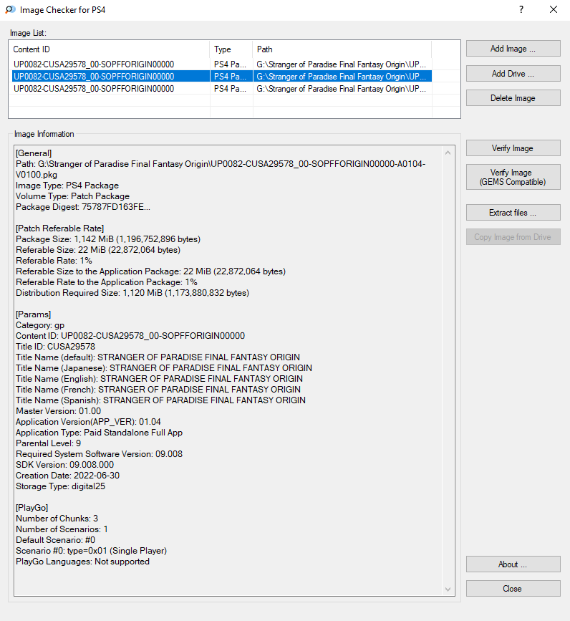Screen dimensions: 570x621
Task: Click the 'Default Scenario: #0' line
Action: 55,540
